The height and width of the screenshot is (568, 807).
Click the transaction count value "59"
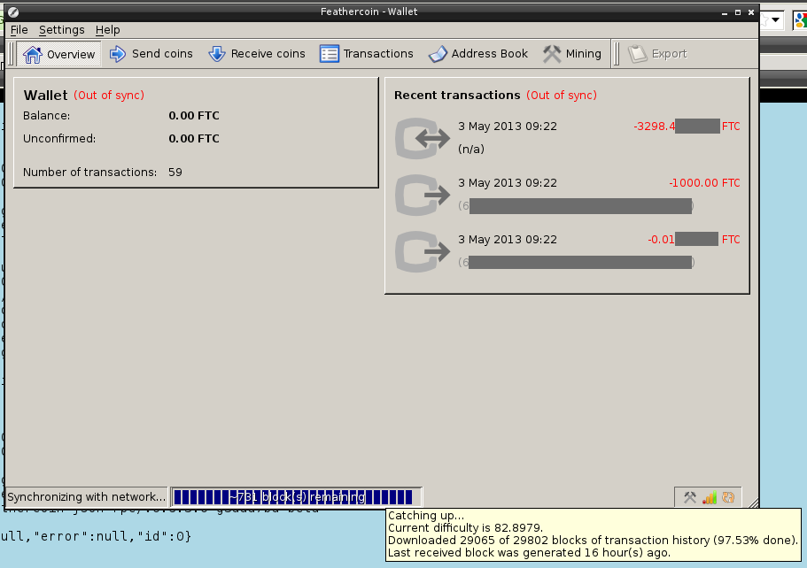(175, 173)
